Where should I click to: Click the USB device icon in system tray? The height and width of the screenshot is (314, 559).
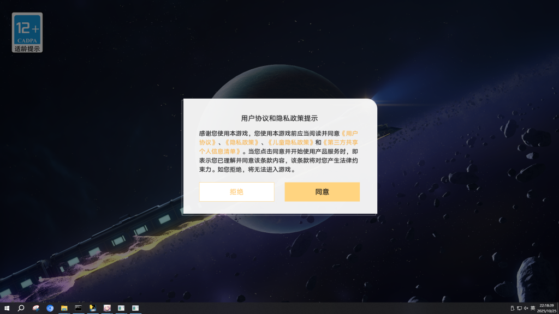[x=513, y=307]
